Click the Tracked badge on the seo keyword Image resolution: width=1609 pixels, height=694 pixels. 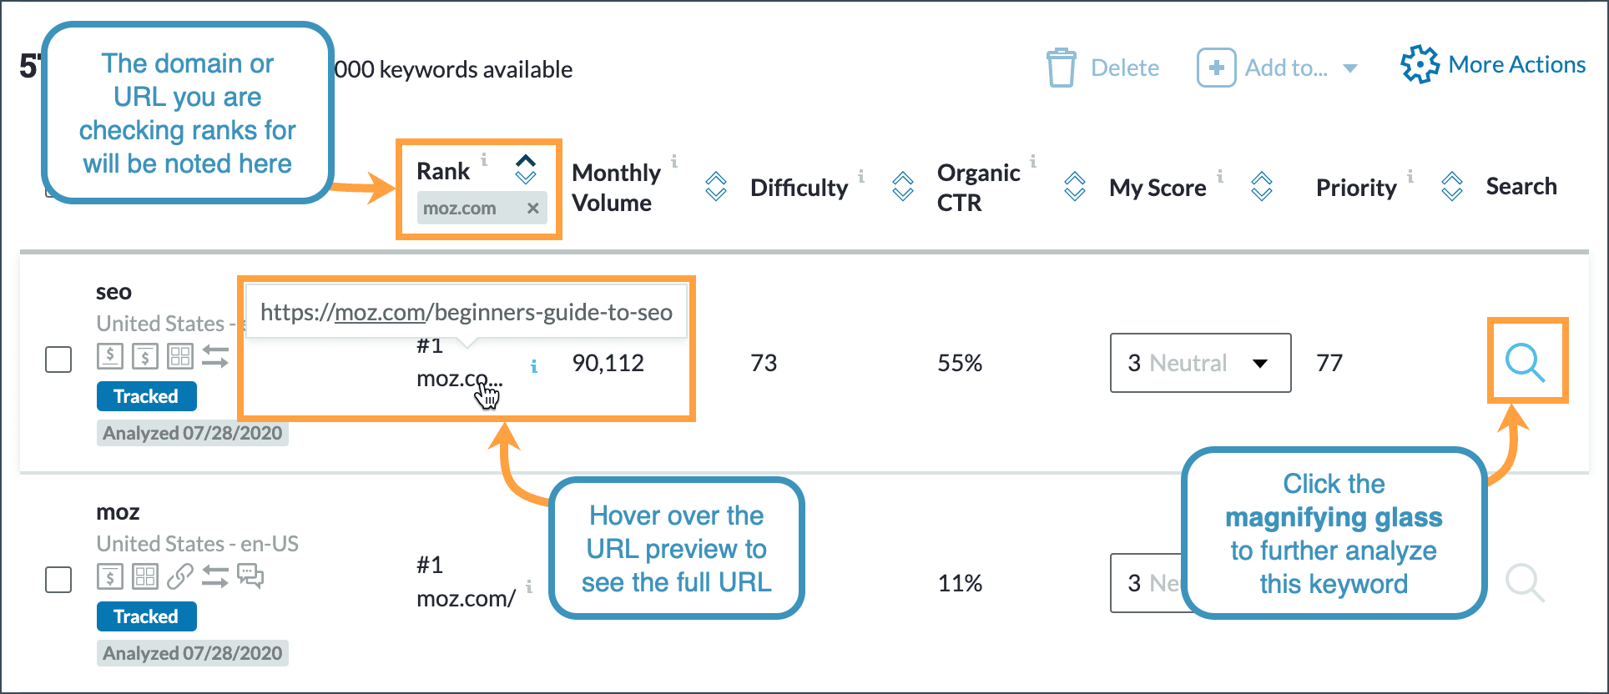(x=147, y=396)
